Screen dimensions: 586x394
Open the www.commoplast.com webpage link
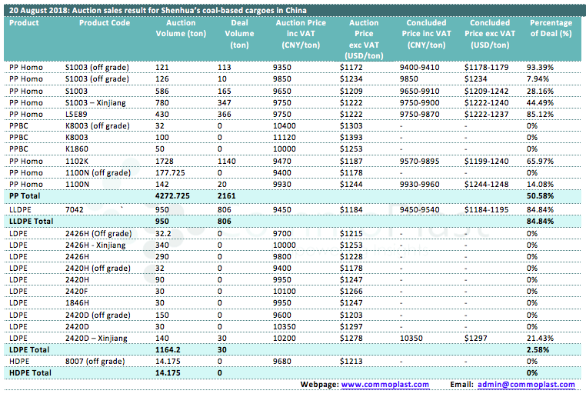pyautogui.click(x=385, y=383)
